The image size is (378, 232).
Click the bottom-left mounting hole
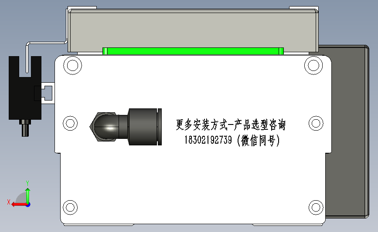point(70,207)
